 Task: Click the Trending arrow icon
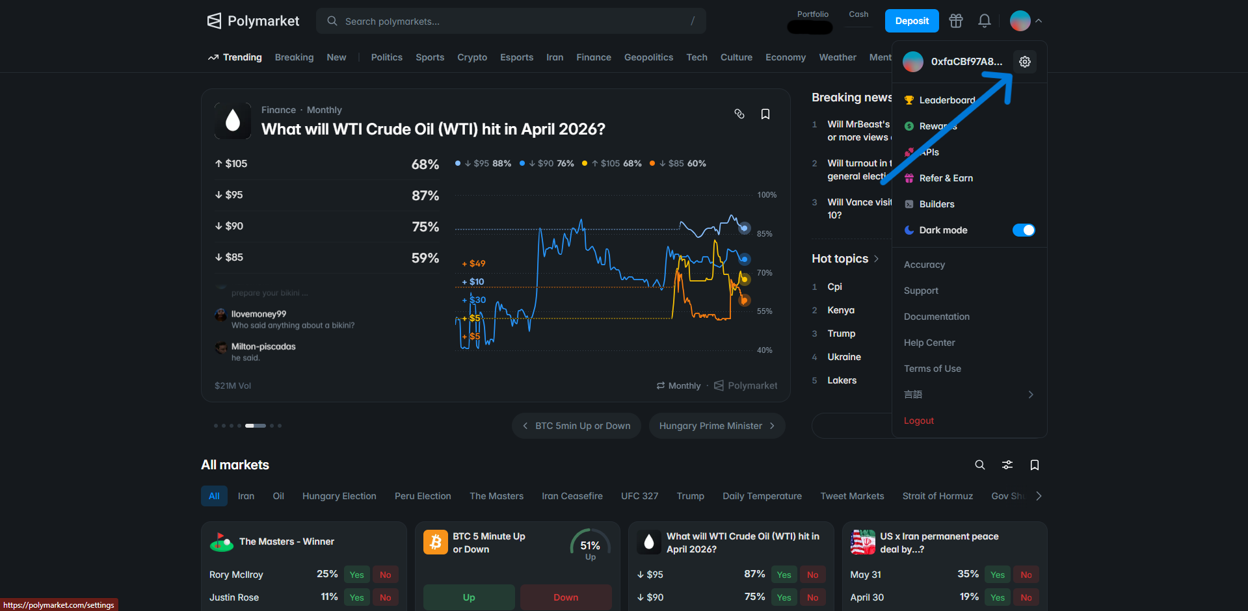click(213, 57)
